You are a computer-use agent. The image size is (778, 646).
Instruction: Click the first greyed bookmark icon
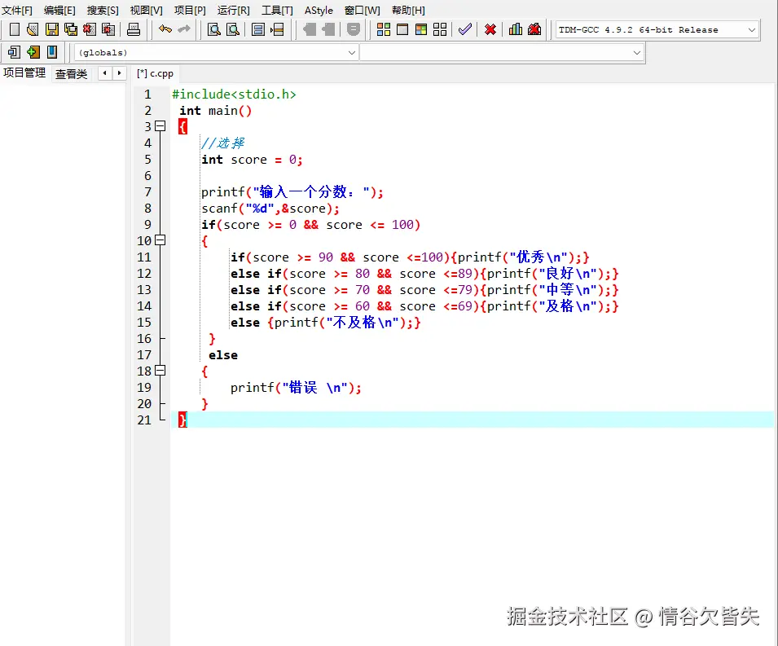[x=309, y=30]
